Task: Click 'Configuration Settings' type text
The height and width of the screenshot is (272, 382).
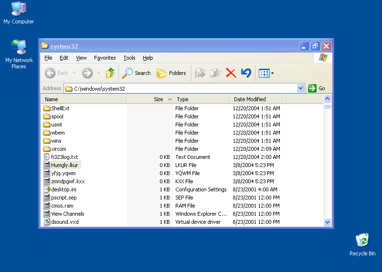Action: pyautogui.click(x=201, y=189)
